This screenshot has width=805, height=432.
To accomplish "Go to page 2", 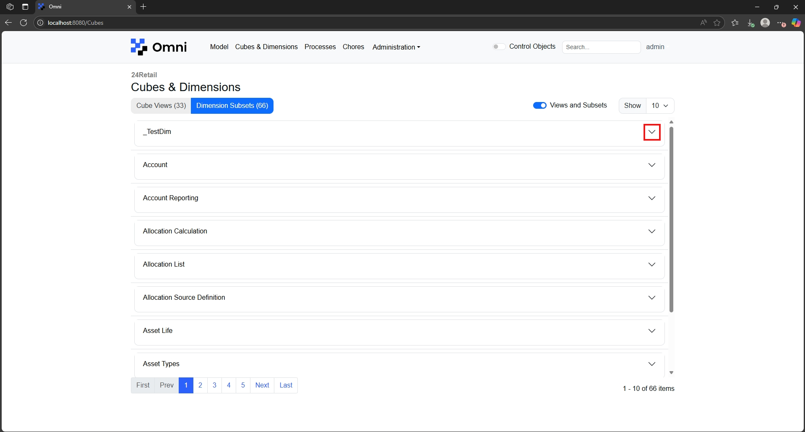I will 200,385.
